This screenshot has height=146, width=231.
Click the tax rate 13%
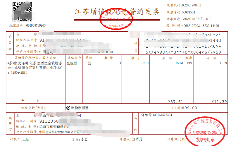click(x=189, y=63)
